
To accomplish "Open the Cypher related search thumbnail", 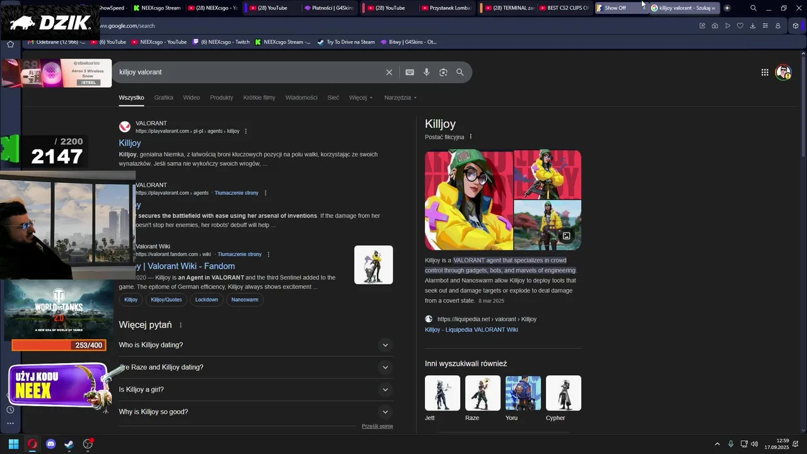I will pos(564,393).
